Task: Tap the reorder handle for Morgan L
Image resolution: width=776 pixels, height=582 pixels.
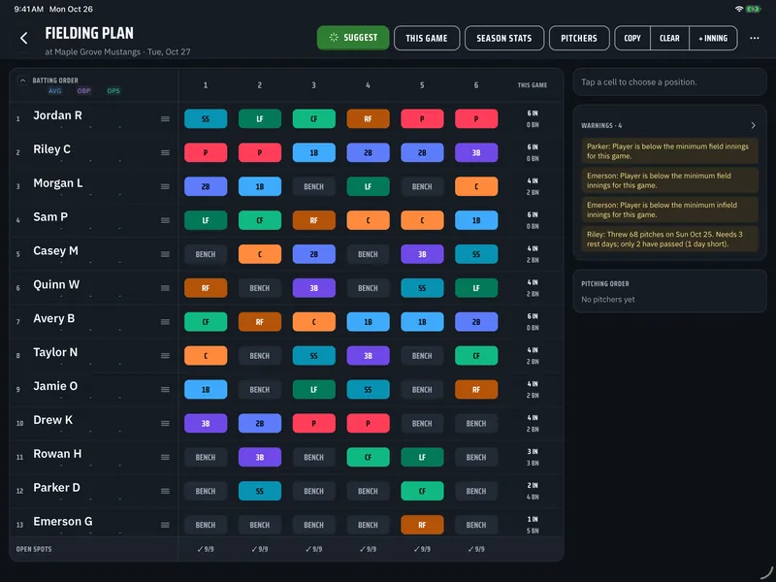Action: pos(165,186)
